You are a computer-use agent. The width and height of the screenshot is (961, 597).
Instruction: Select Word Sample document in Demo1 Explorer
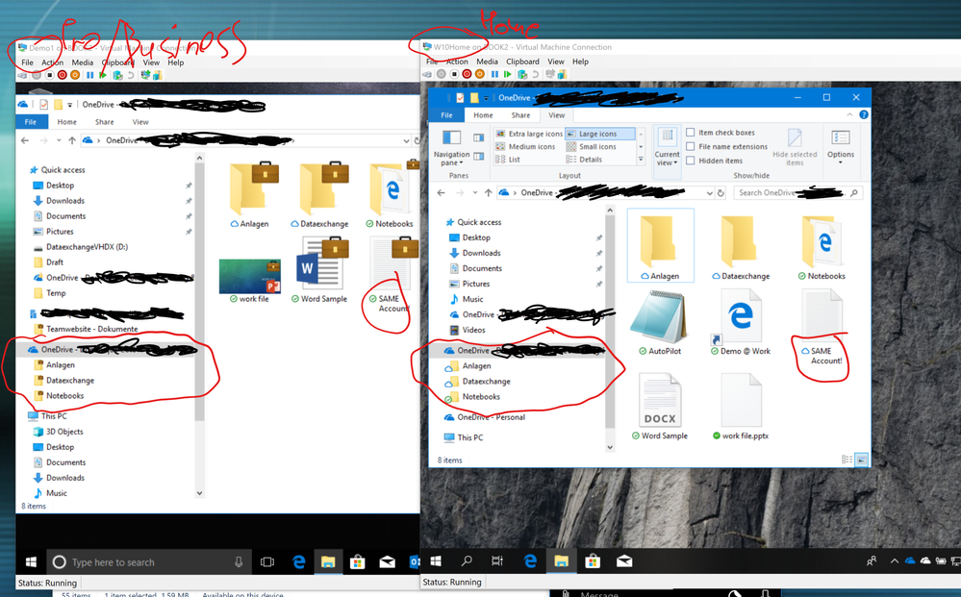click(319, 271)
